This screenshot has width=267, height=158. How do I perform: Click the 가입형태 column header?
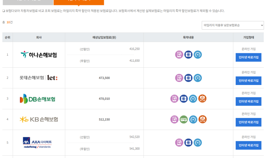click(x=248, y=37)
